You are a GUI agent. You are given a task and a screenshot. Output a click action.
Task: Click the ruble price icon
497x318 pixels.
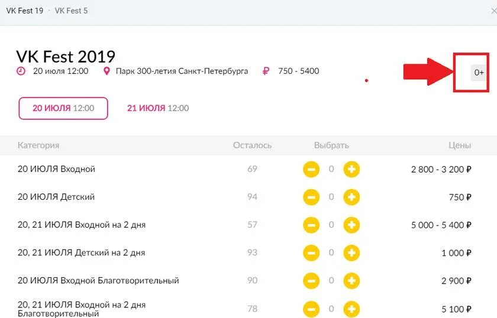pos(266,71)
